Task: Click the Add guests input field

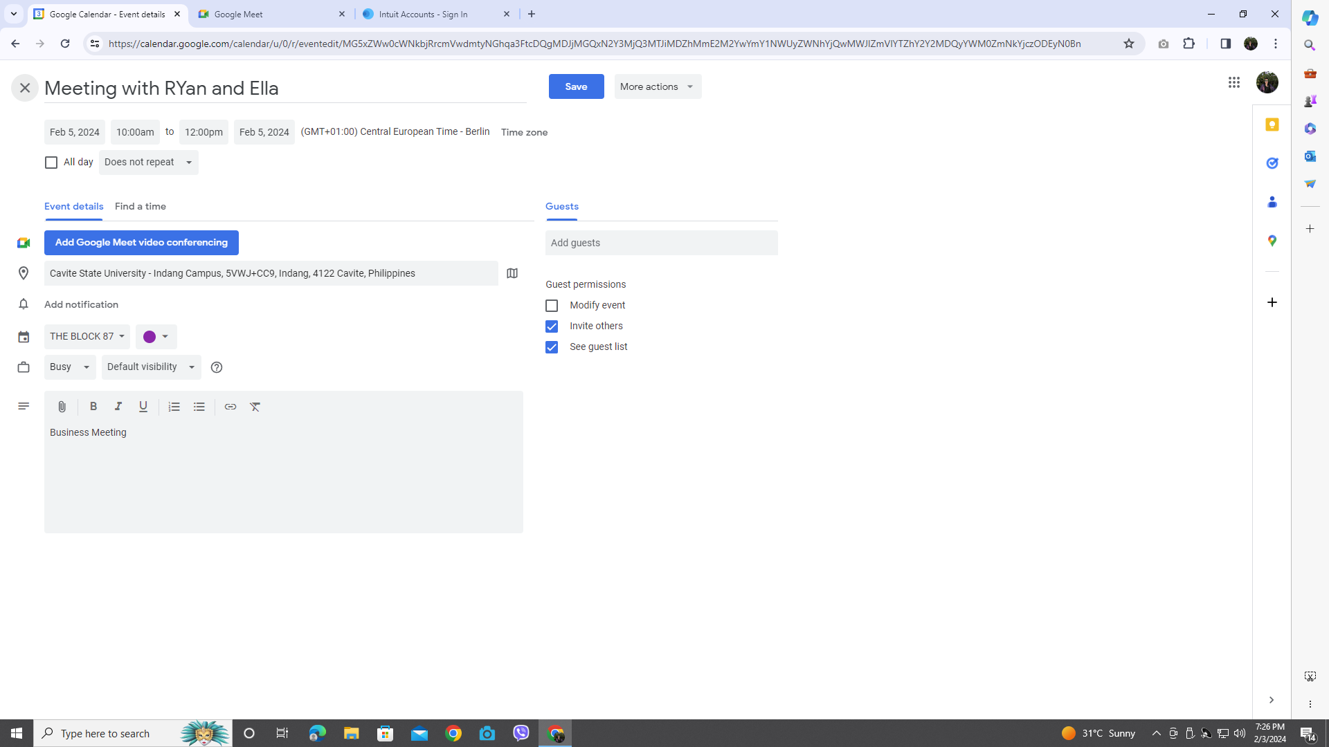Action: [661, 243]
